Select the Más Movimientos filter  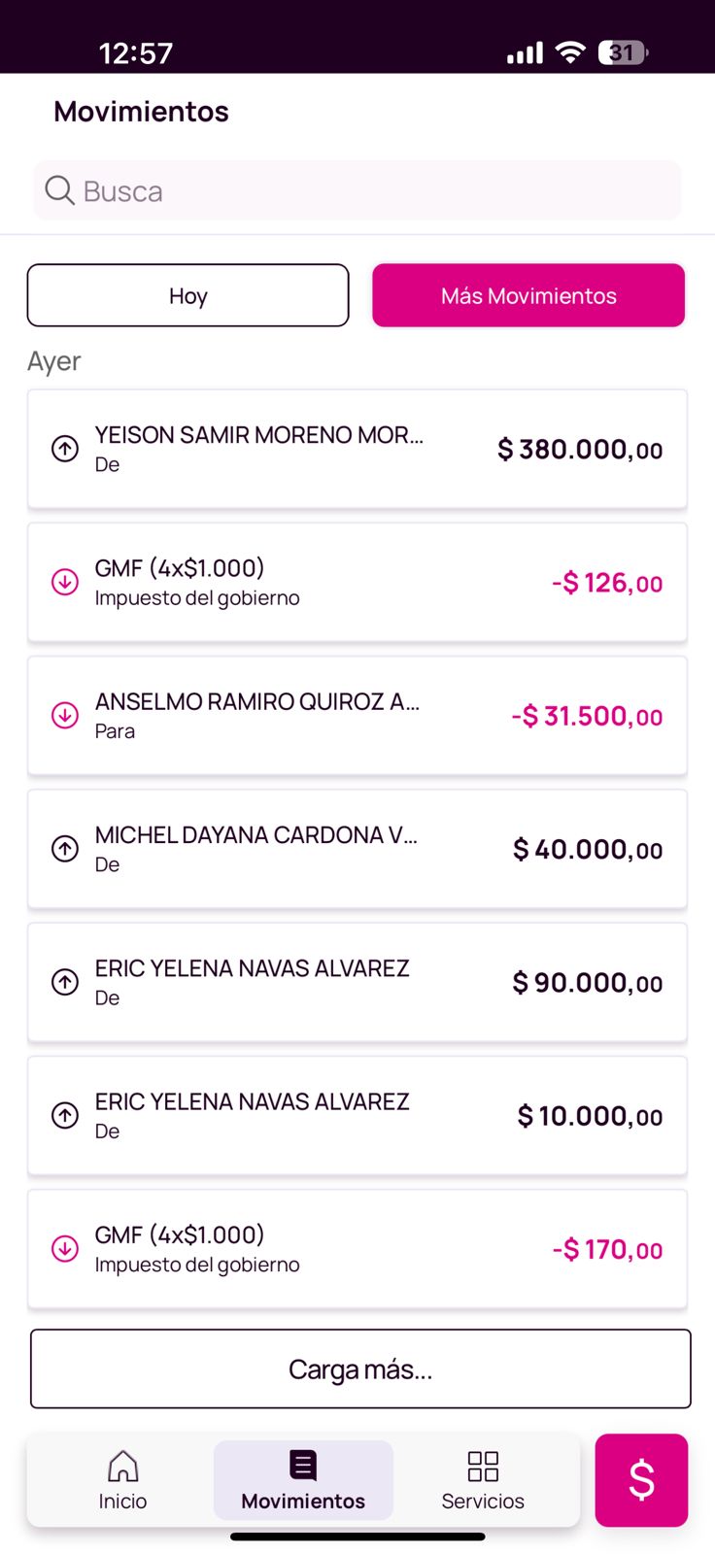pyautogui.click(x=528, y=295)
